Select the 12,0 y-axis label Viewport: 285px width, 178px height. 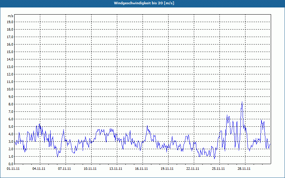(10, 74)
